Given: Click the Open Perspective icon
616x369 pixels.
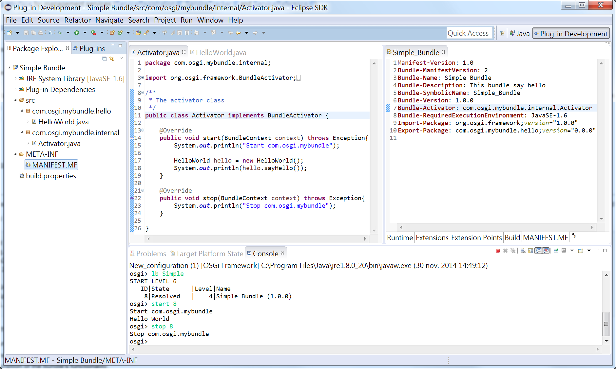Looking at the screenshot, I should click(x=502, y=33).
